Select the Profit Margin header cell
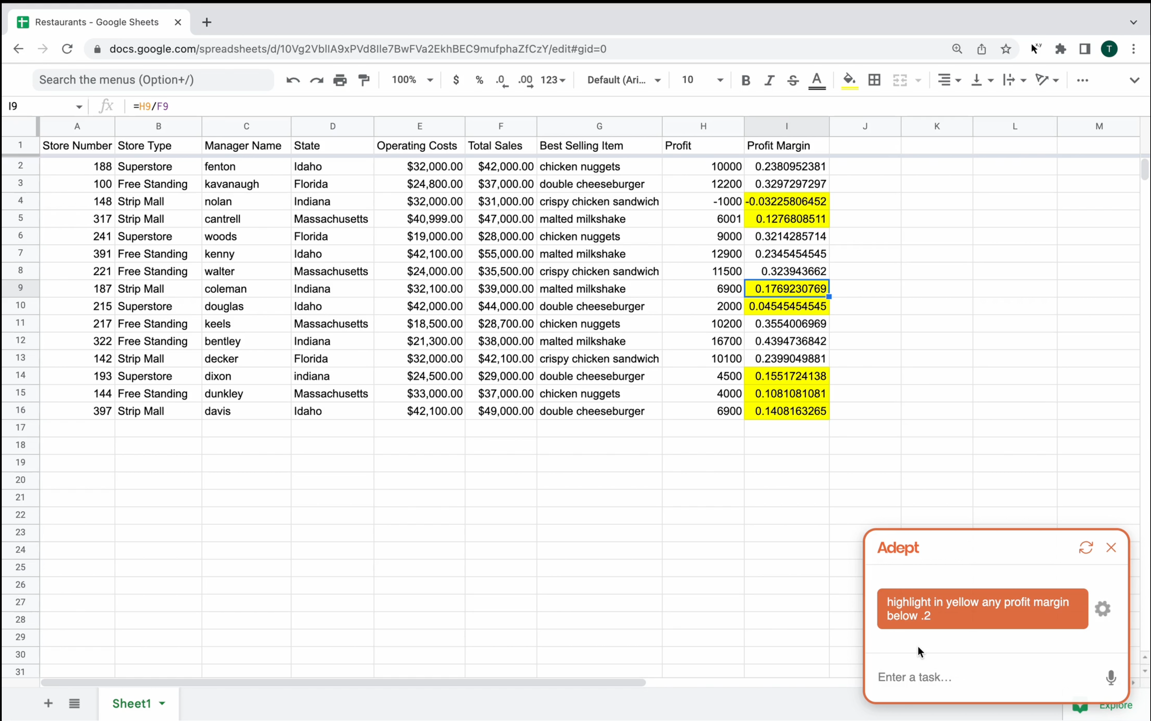1151x721 pixels. pyautogui.click(x=786, y=146)
